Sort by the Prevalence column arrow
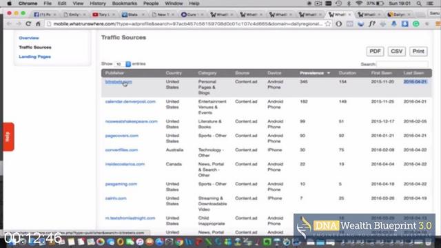The width and height of the screenshot is (441, 248). (328, 73)
